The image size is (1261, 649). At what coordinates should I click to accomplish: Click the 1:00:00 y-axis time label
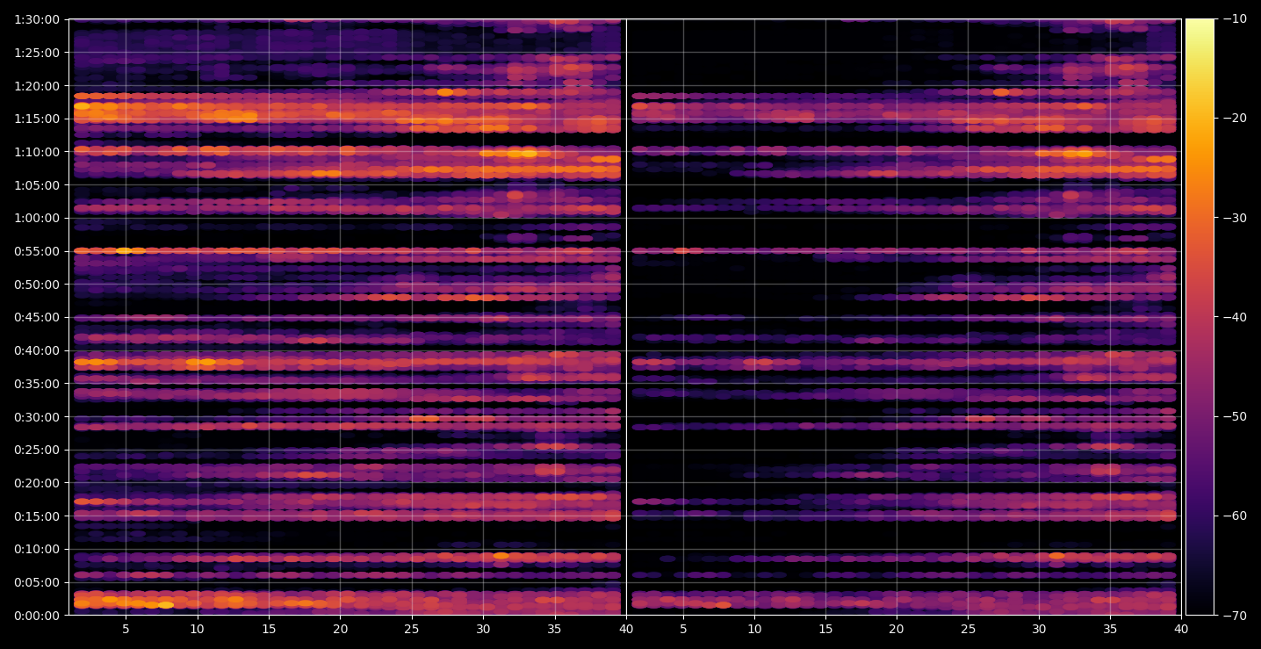point(37,218)
